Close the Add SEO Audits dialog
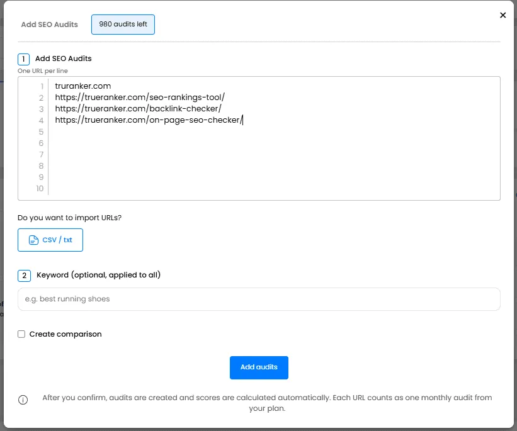Screen dimensions: 517x431 [x=503, y=15]
